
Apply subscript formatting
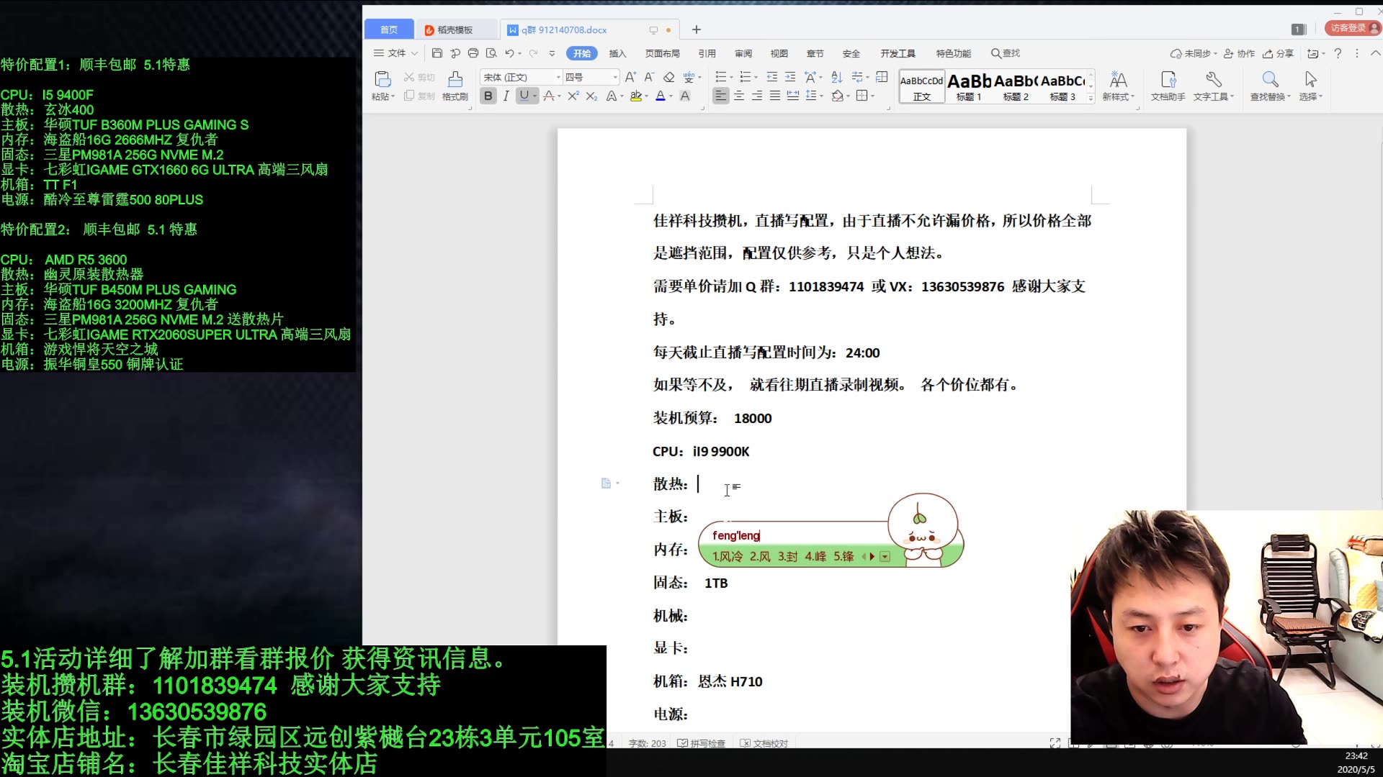pyautogui.click(x=591, y=96)
